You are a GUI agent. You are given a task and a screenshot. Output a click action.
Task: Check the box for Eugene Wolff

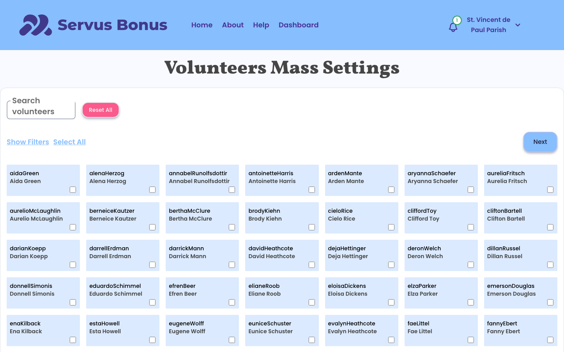point(232,340)
